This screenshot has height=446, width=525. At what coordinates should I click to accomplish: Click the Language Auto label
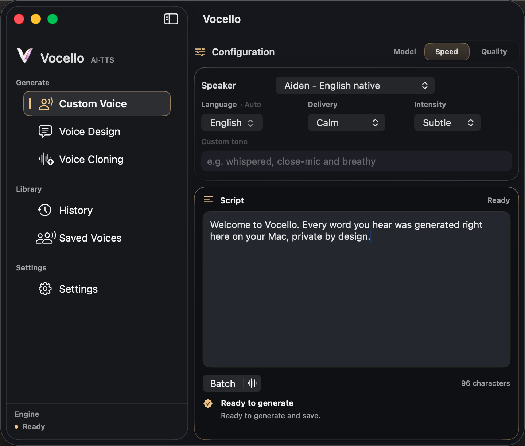pos(231,105)
